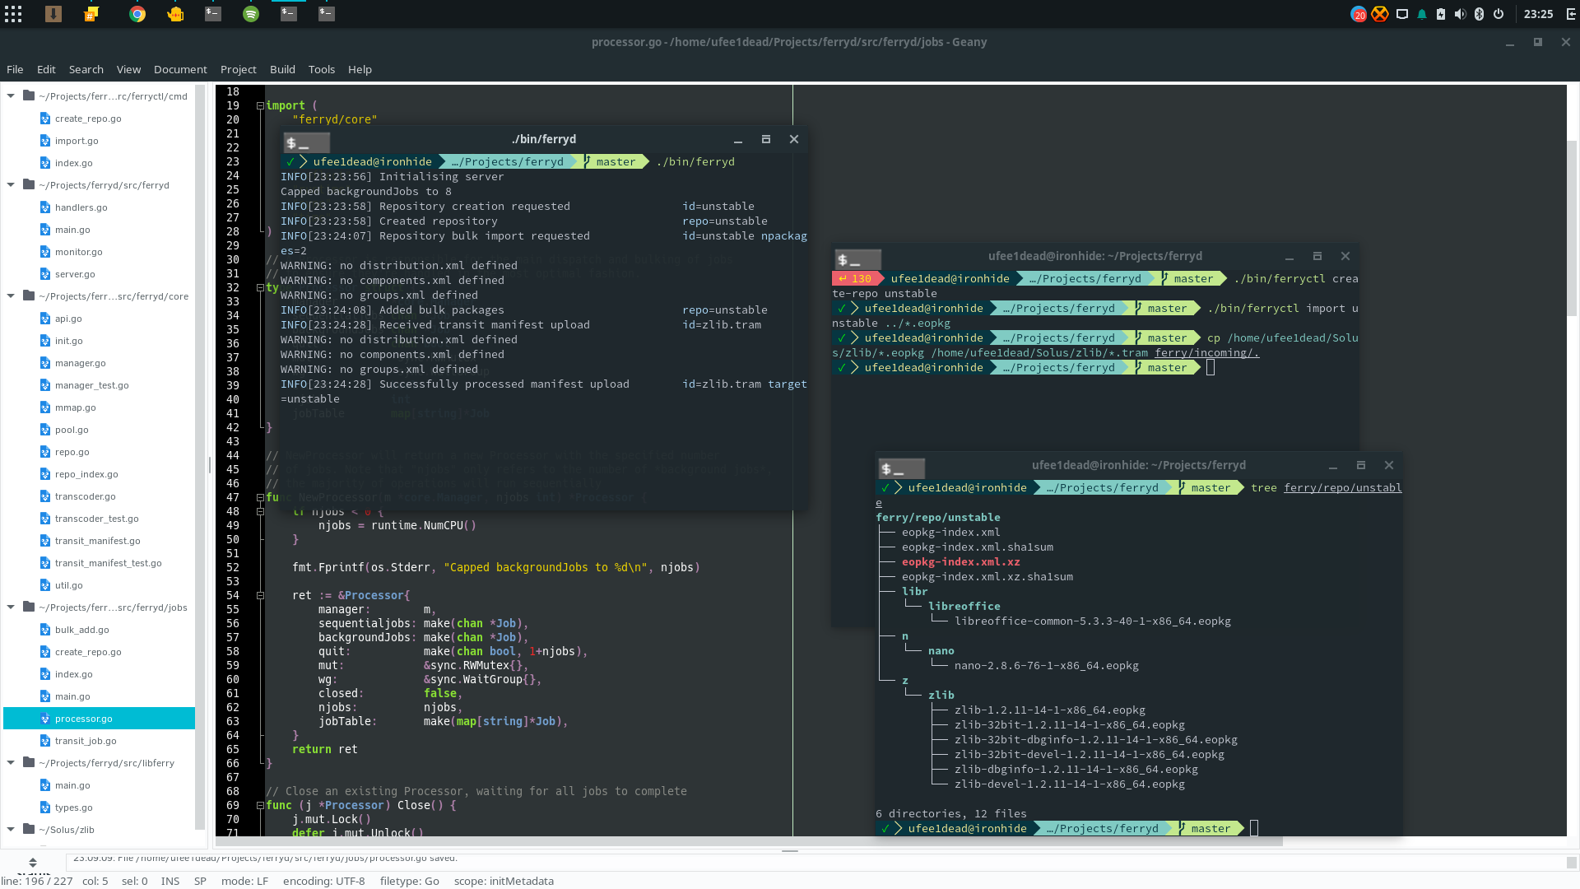This screenshot has width=1580, height=889.
Task: Open the File menu
Action: [15, 69]
